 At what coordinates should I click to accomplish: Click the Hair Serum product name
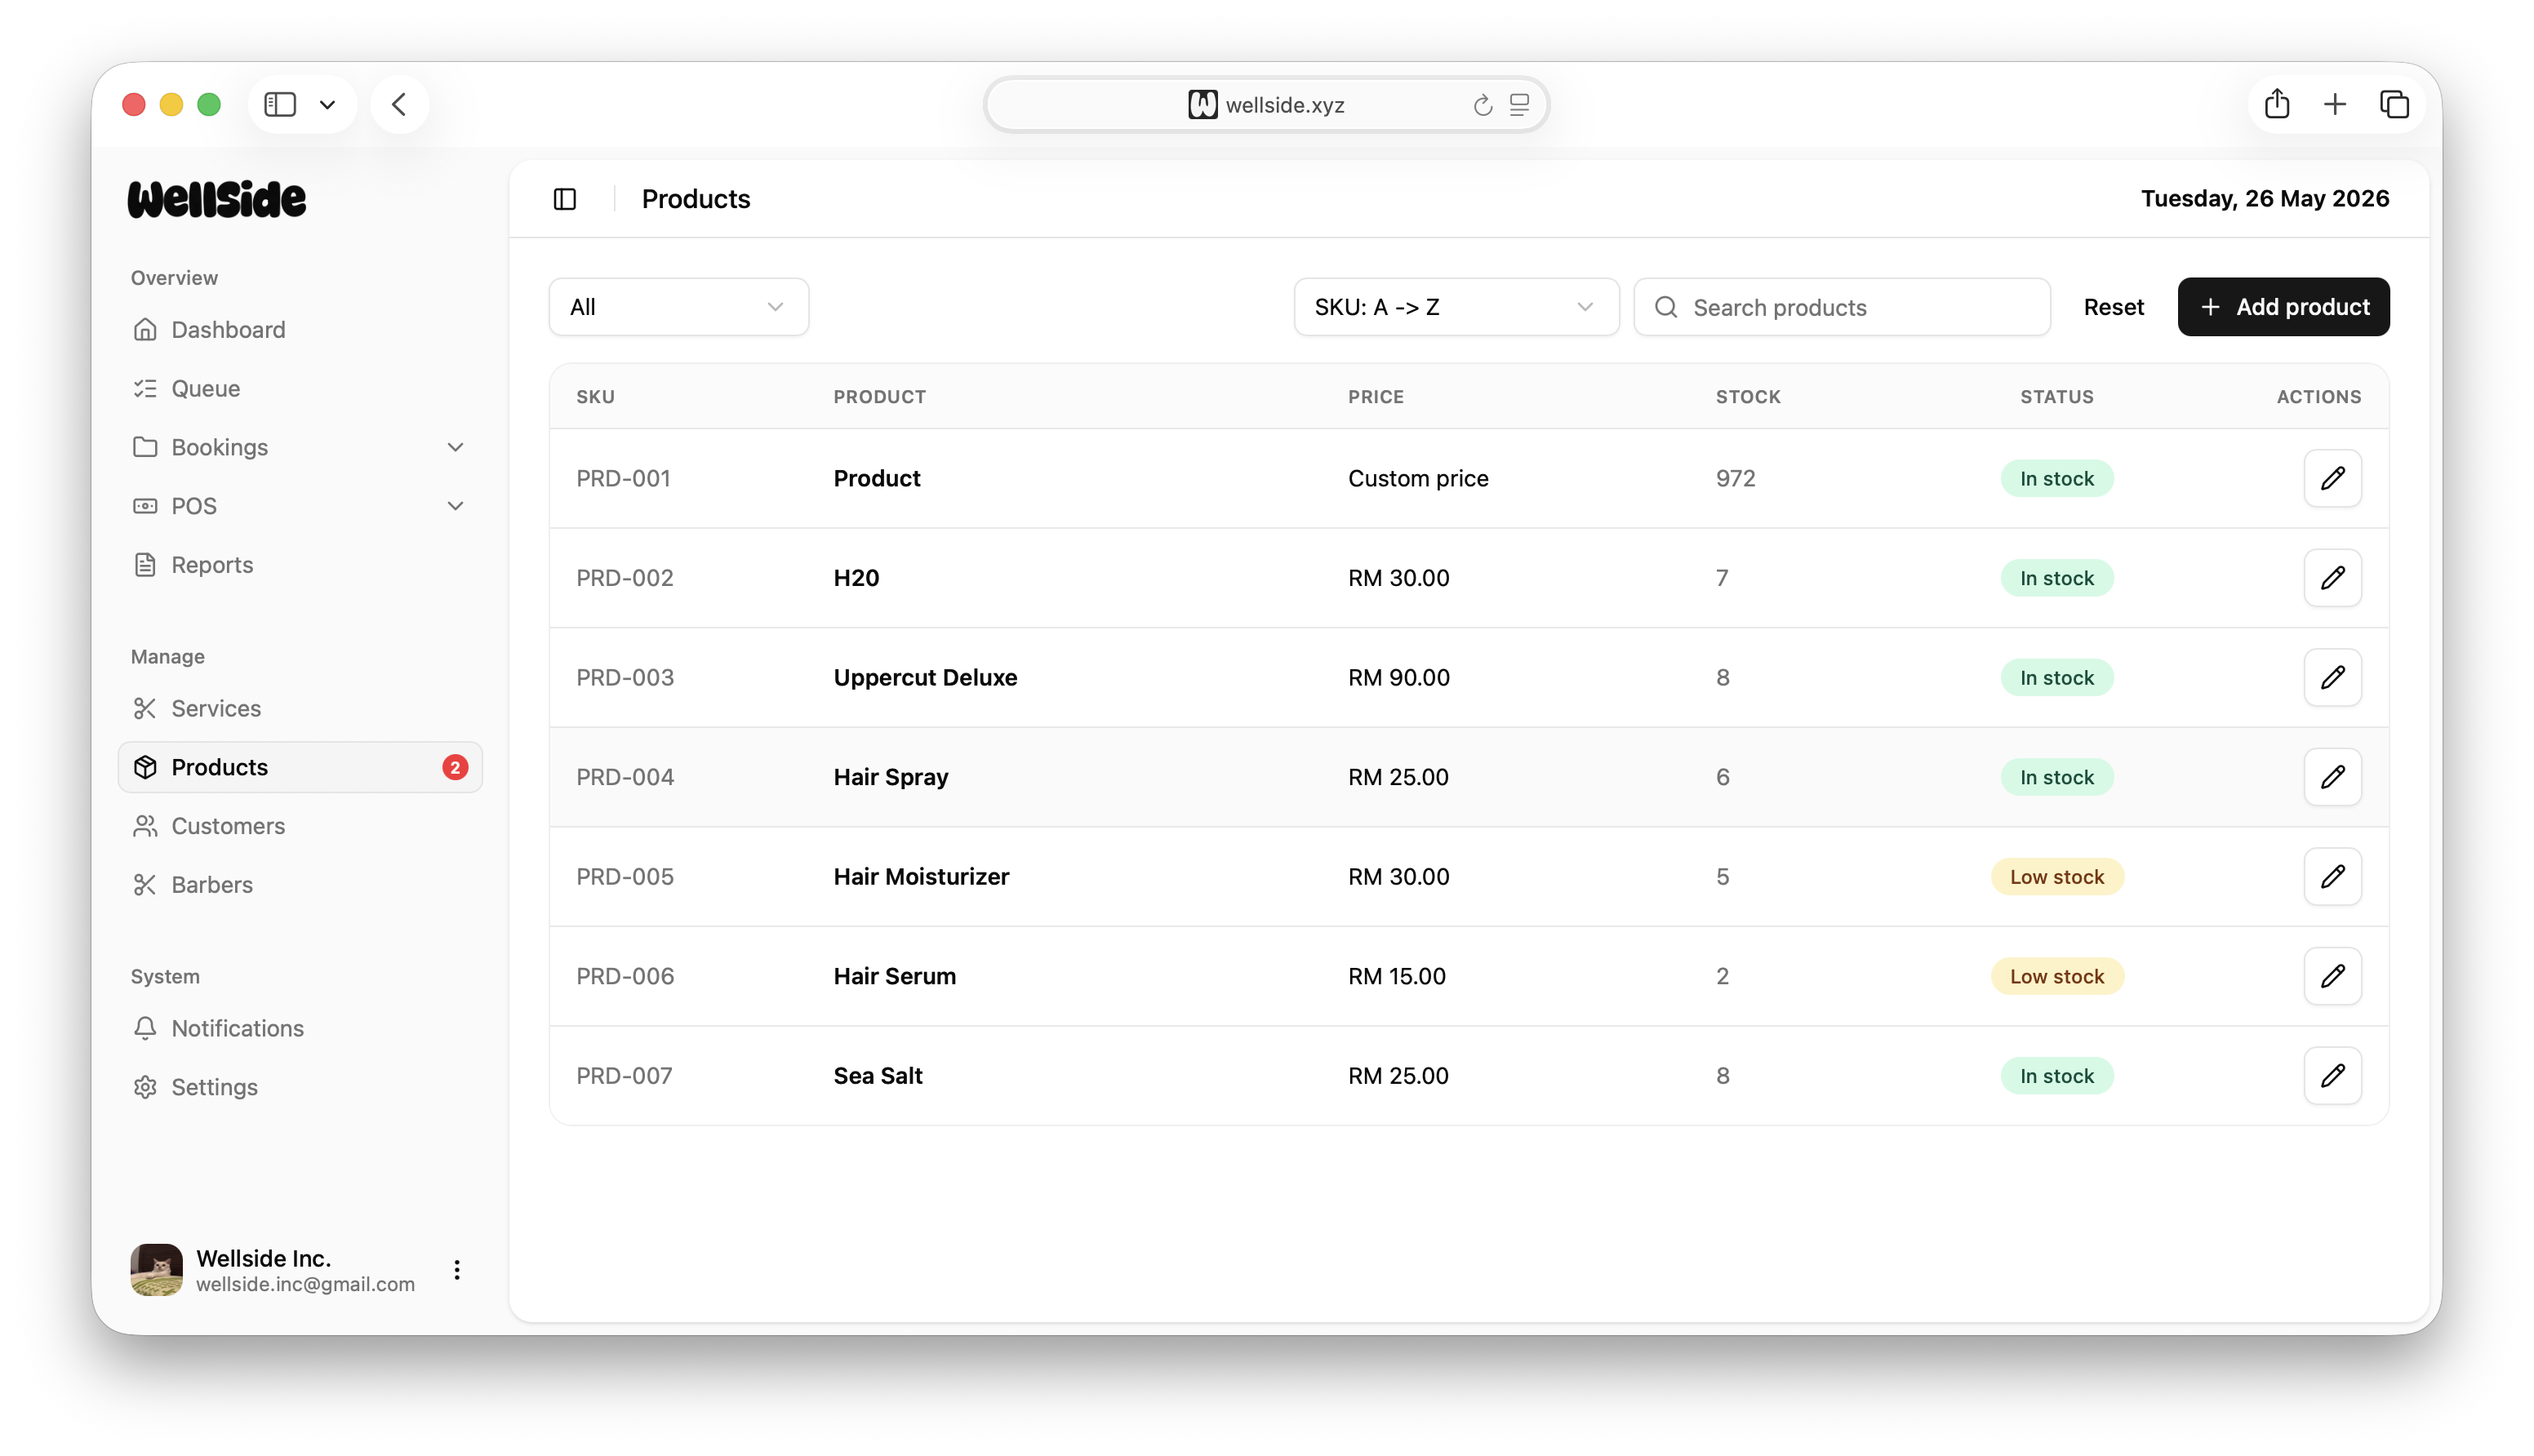(x=894, y=976)
